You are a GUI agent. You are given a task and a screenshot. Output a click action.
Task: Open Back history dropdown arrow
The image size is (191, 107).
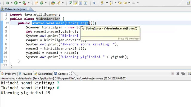[129, 3]
